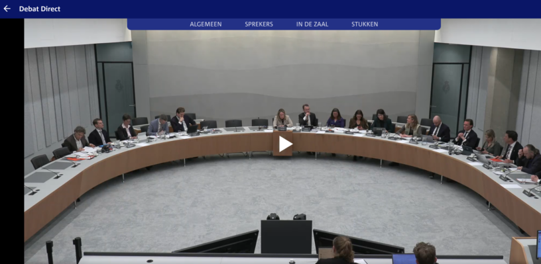This screenshot has width=541, height=264.
Task: Select the In de zaal tab
Action: click(x=312, y=24)
